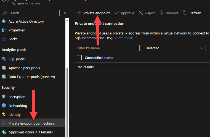210x137 pixels.
Task: Tick the Connection name select-all checkbox
Action: pyautogui.click(x=79, y=58)
